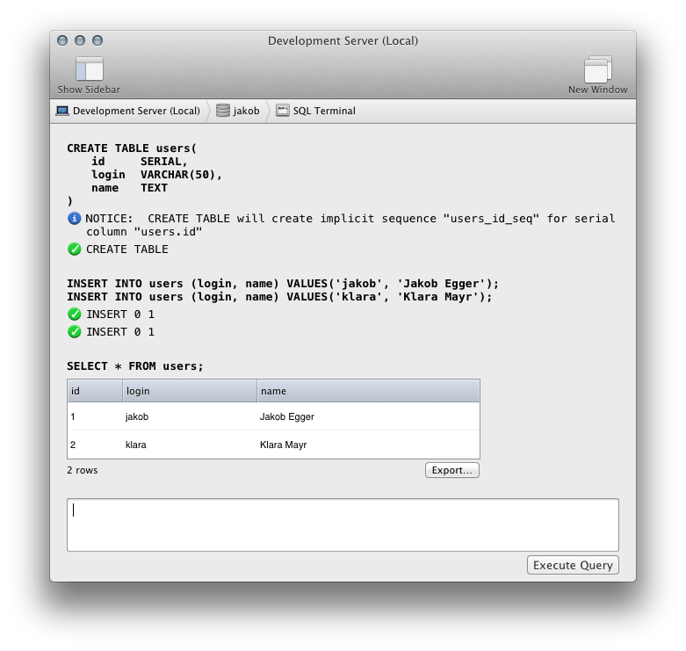Select the SQL Terminal breadcrumb
The height and width of the screenshot is (651, 686).
(x=316, y=111)
